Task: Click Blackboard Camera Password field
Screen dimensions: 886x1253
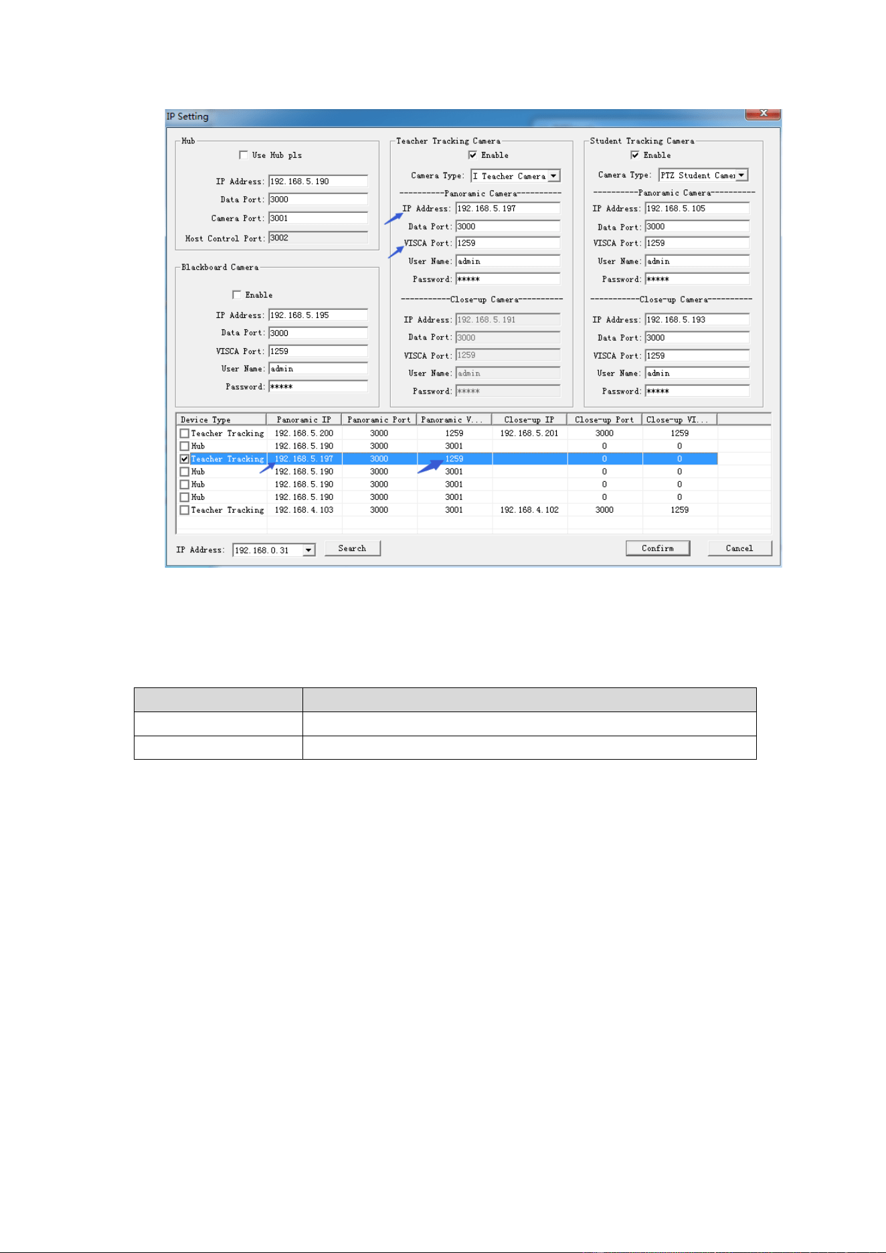Action: (318, 387)
